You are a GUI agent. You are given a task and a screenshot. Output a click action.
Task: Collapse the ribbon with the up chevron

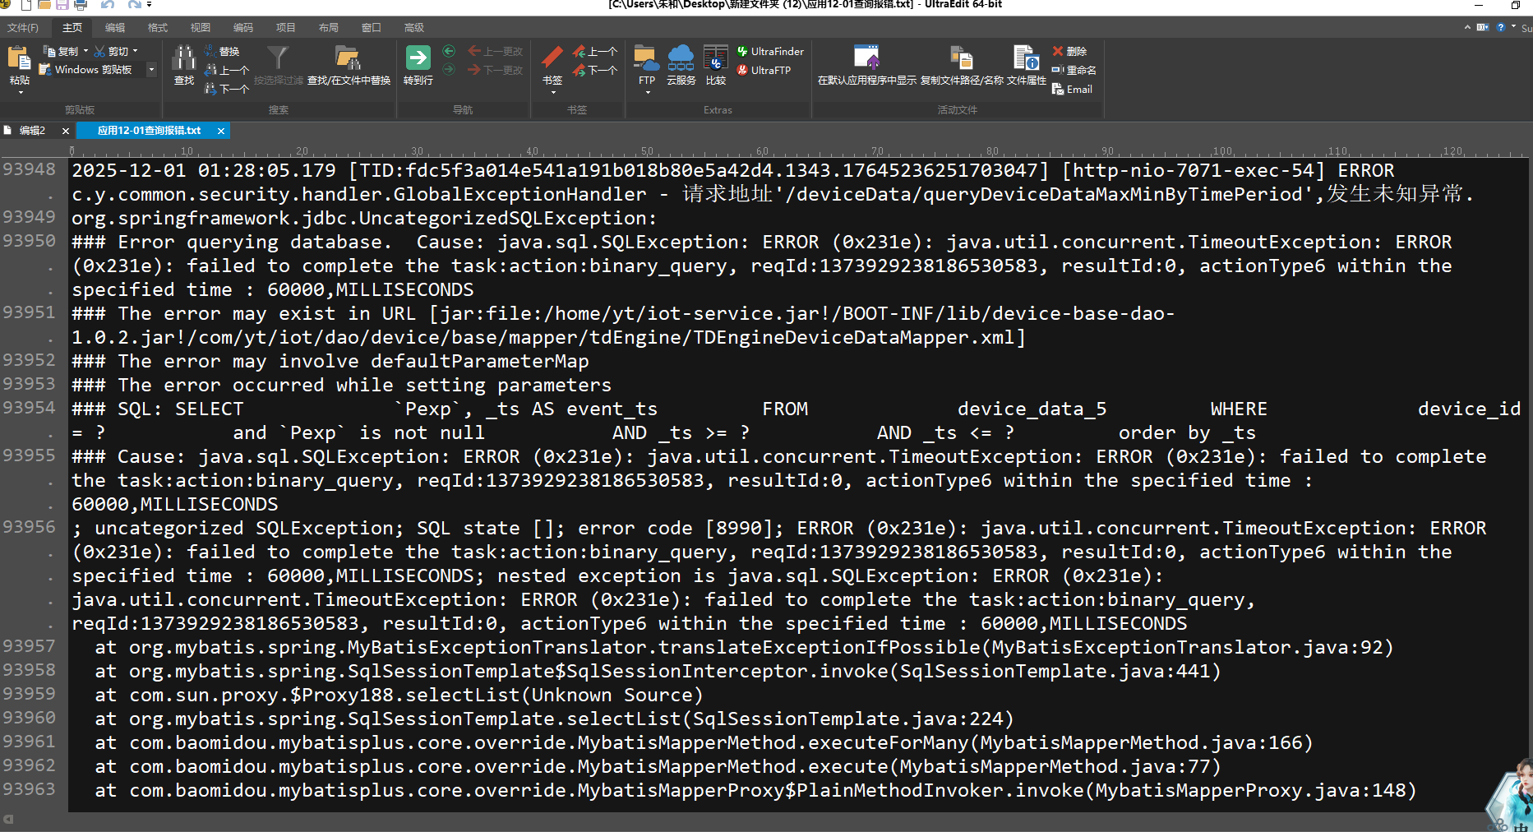(1467, 27)
